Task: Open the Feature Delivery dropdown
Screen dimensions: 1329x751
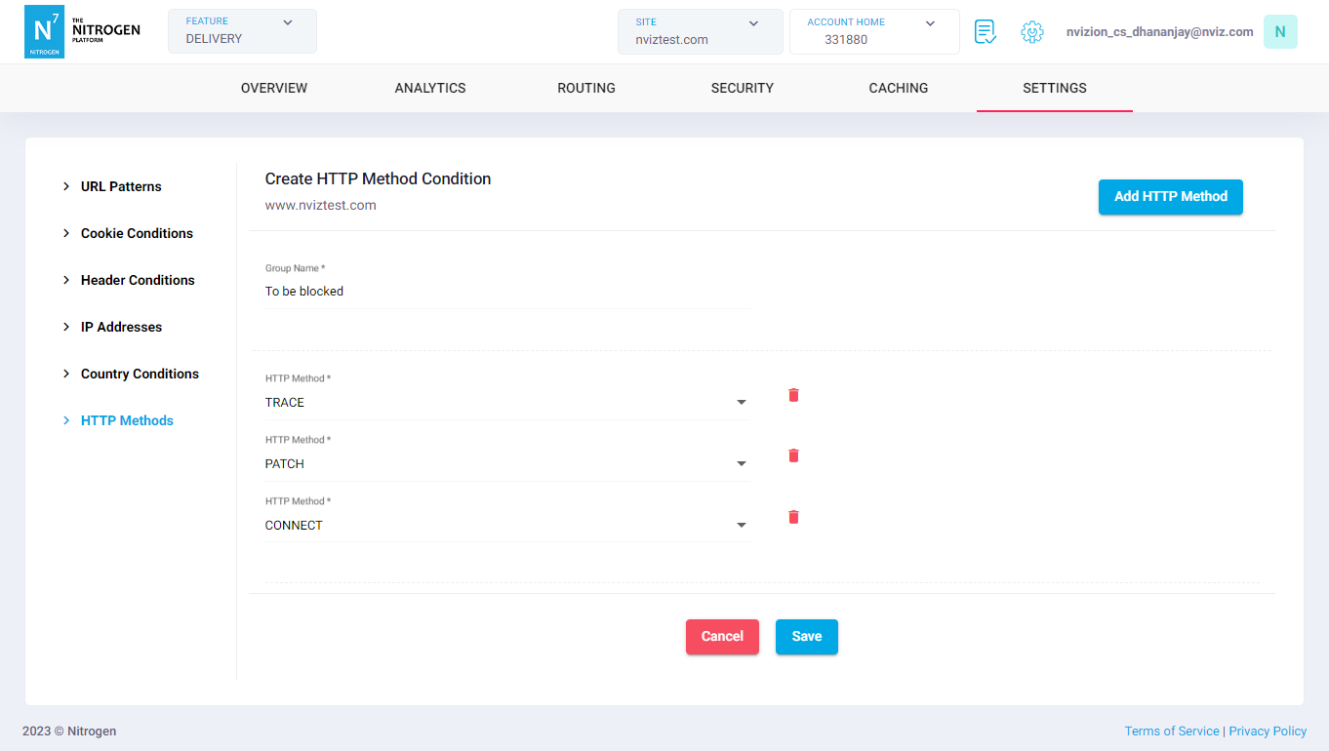Action: [x=242, y=31]
